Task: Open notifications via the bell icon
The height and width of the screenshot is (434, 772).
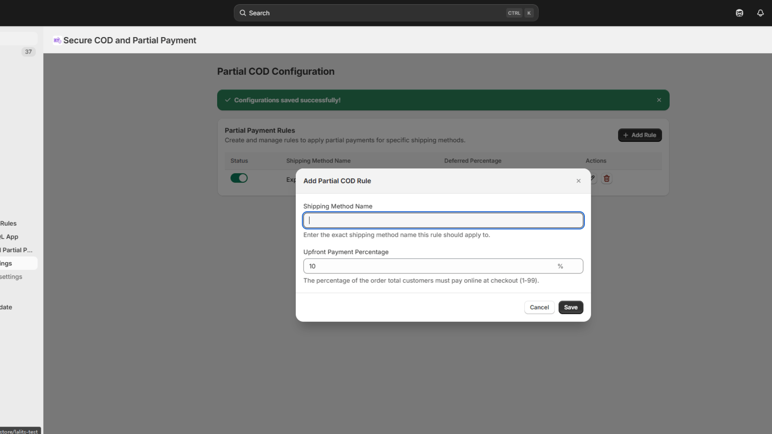Action: click(x=760, y=13)
